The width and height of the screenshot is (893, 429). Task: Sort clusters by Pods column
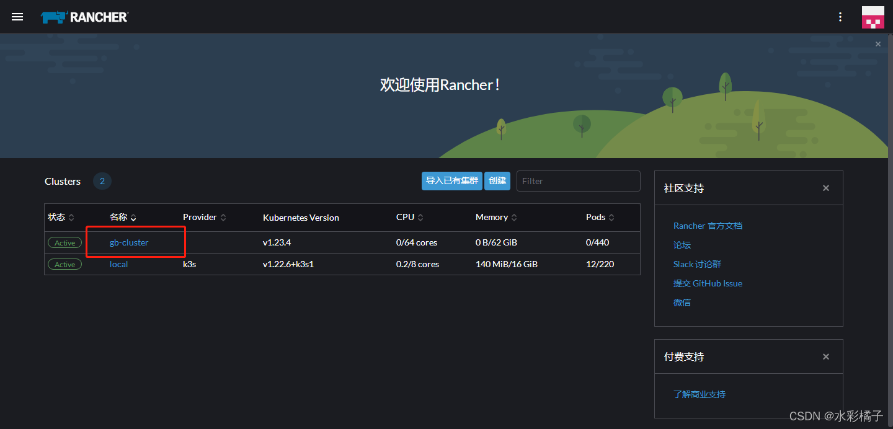tap(600, 217)
